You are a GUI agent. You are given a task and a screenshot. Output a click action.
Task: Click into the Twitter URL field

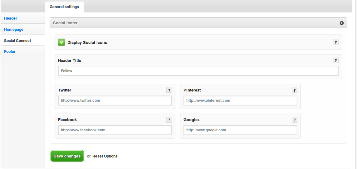coord(115,101)
